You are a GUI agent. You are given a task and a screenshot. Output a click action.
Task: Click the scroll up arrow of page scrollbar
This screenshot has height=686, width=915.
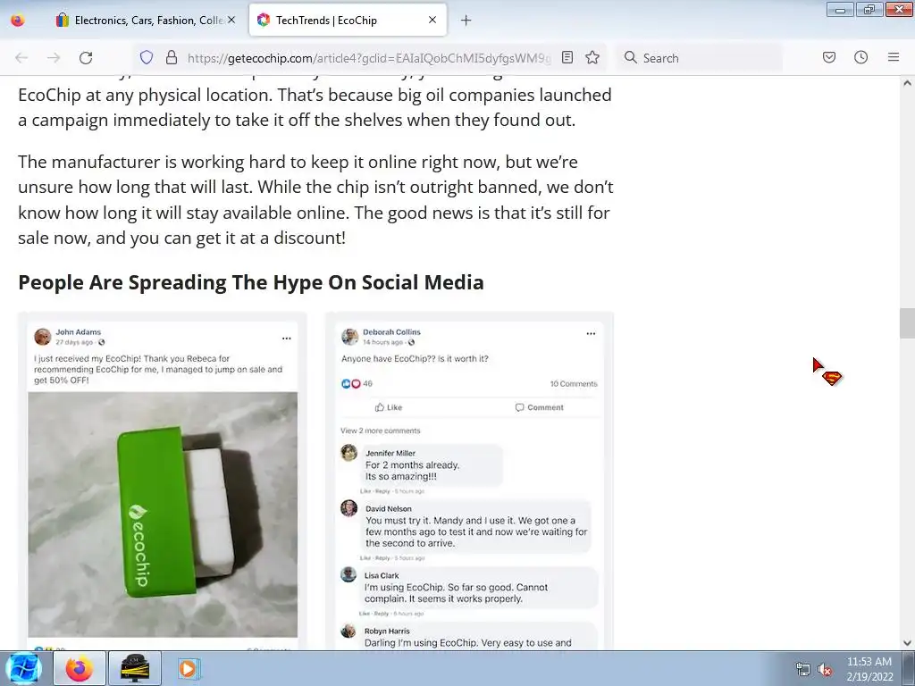[907, 83]
